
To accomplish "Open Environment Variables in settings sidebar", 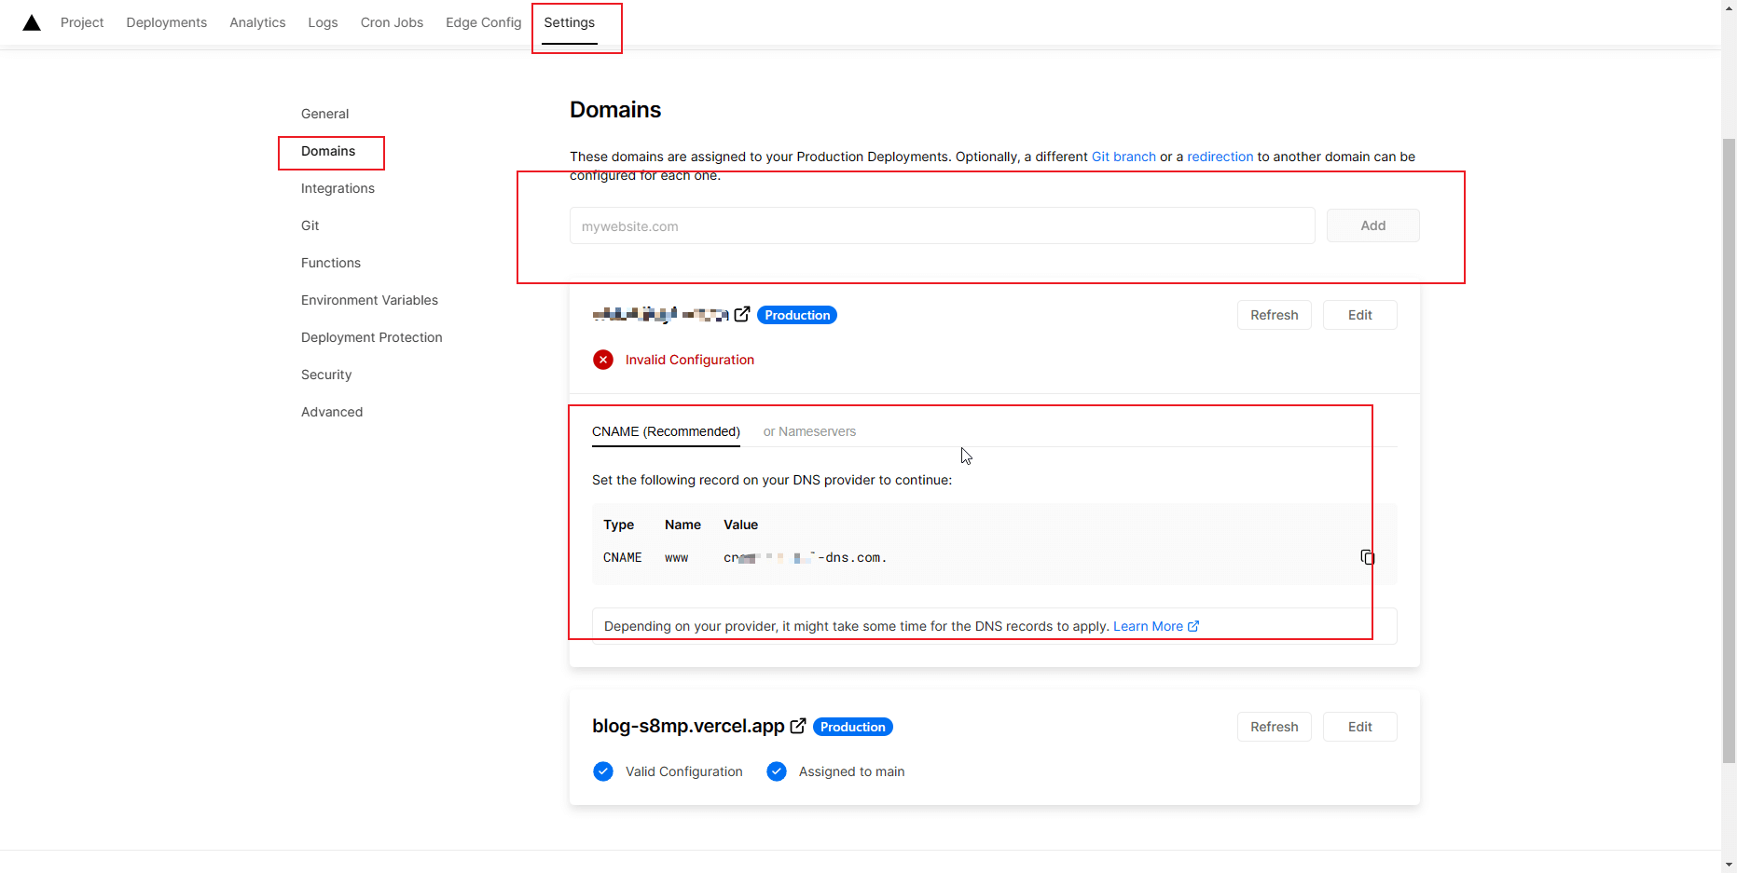I will click(369, 300).
